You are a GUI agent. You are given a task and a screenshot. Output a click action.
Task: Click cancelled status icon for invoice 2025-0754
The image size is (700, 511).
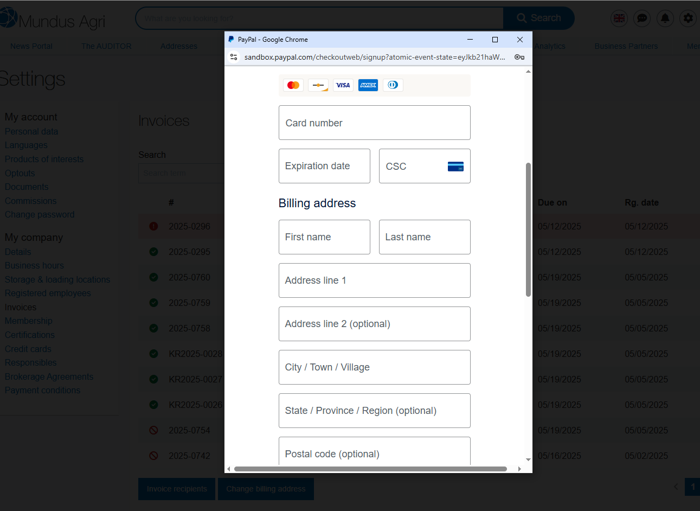pos(153,430)
